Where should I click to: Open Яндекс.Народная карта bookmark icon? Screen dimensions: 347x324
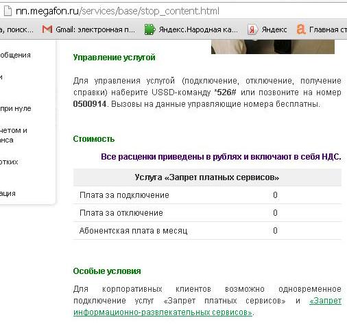click(x=149, y=29)
